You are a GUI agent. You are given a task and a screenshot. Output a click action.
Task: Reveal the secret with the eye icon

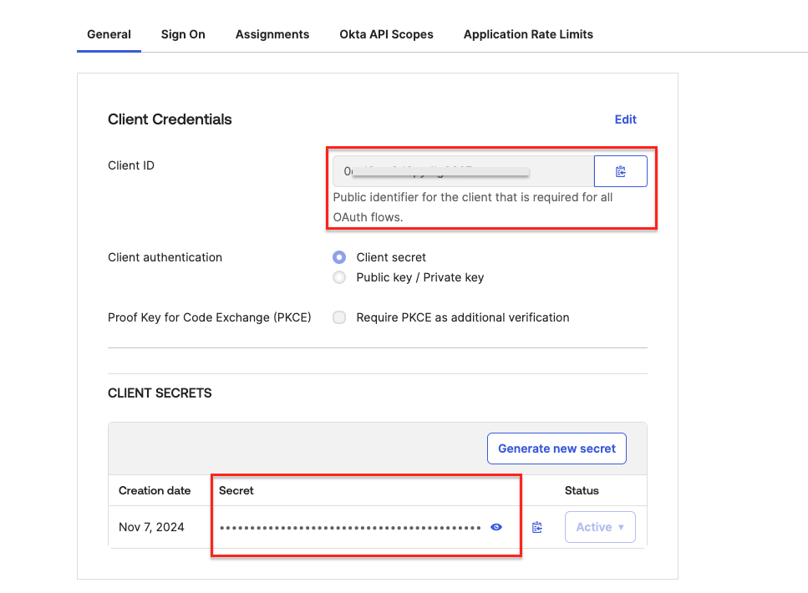point(496,527)
